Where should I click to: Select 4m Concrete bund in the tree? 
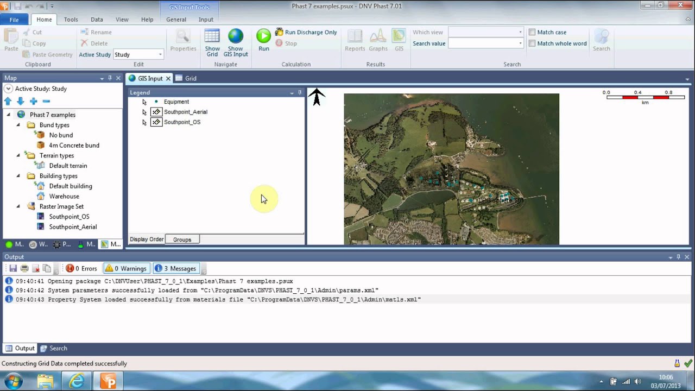(x=74, y=145)
